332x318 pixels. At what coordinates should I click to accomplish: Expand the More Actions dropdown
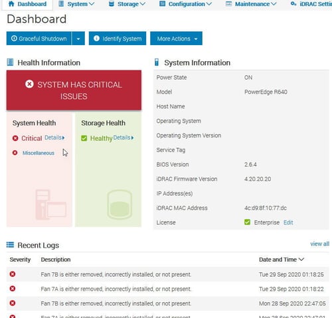click(176, 39)
